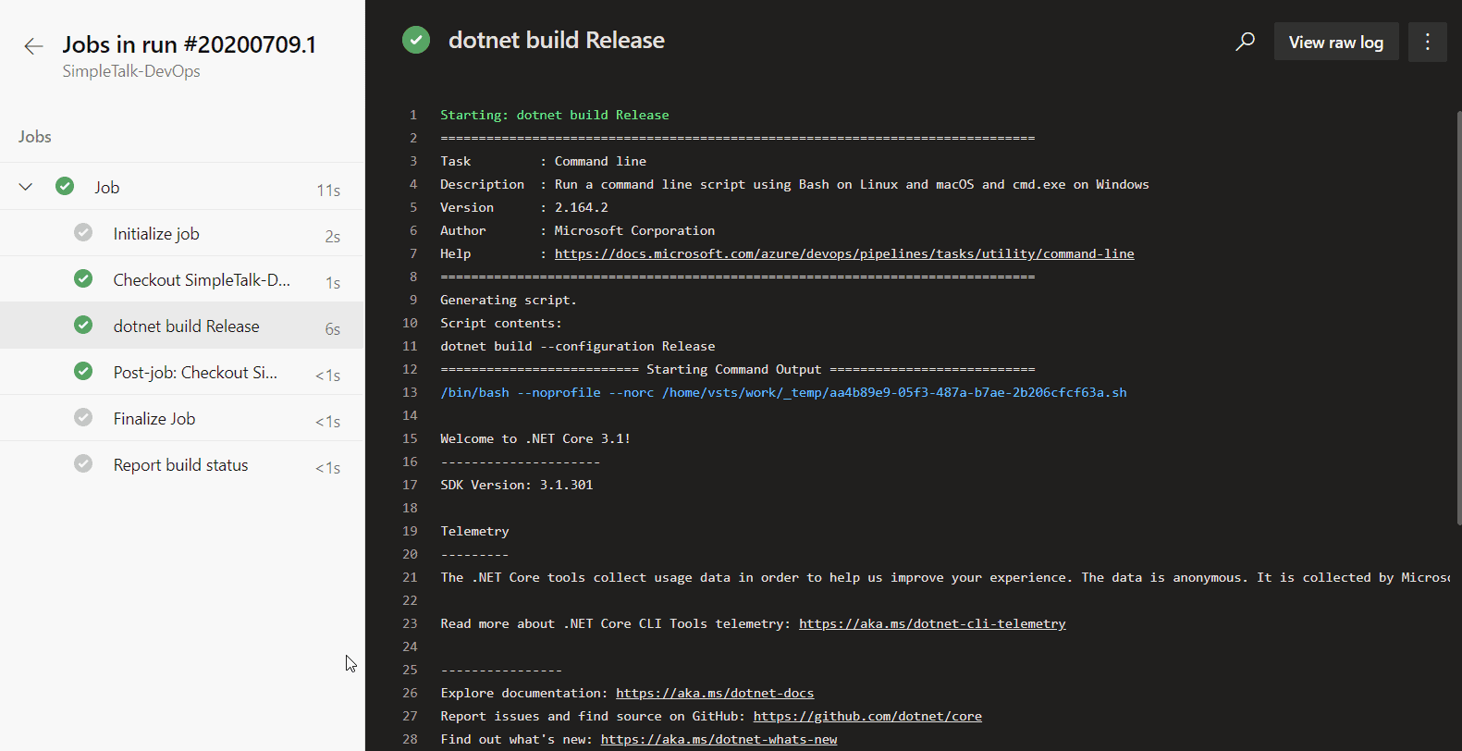Open the command-line task docs help link
Screen dimensions: 1462x751
point(844,253)
